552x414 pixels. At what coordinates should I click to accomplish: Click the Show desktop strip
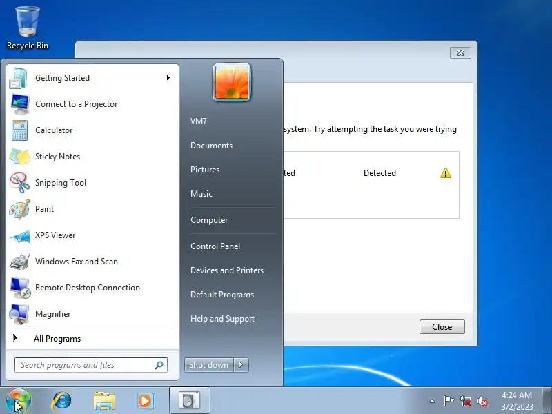pyautogui.click(x=547, y=401)
